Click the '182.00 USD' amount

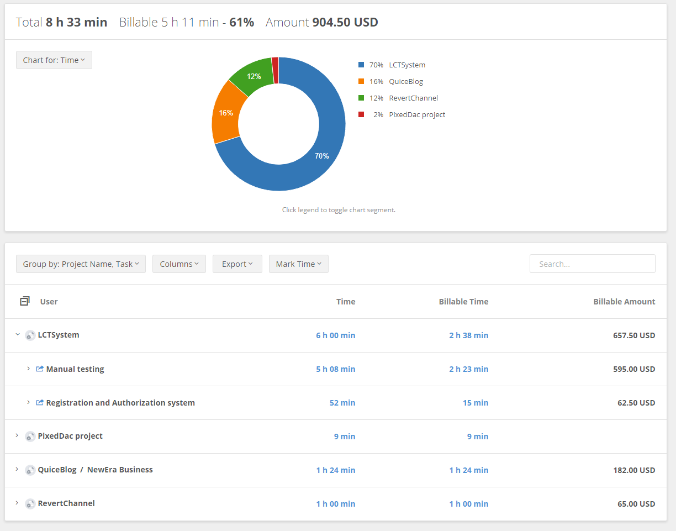pyautogui.click(x=634, y=470)
